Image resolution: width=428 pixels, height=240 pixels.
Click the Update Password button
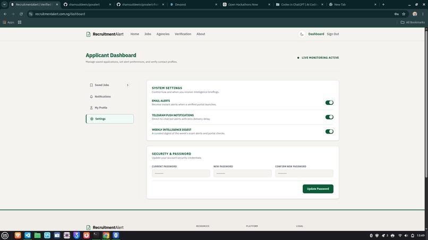(x=318, y=189)
